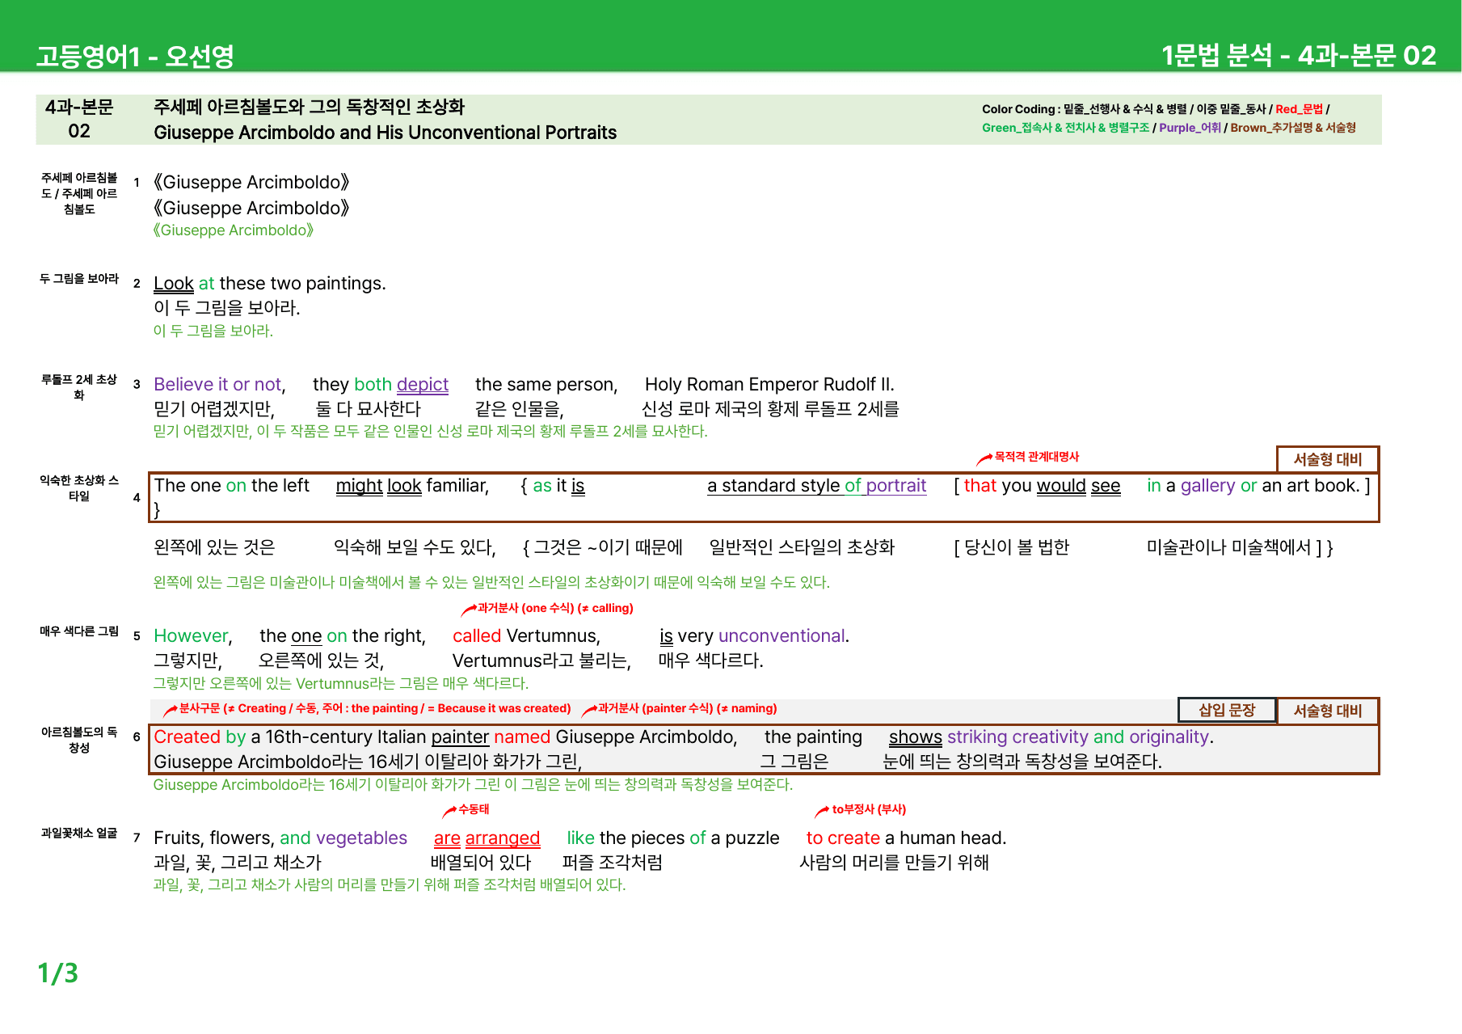Click the side label '루돌프 2세 초상화'
This screenshot has height=1034, width=1462.
point(79,387)
